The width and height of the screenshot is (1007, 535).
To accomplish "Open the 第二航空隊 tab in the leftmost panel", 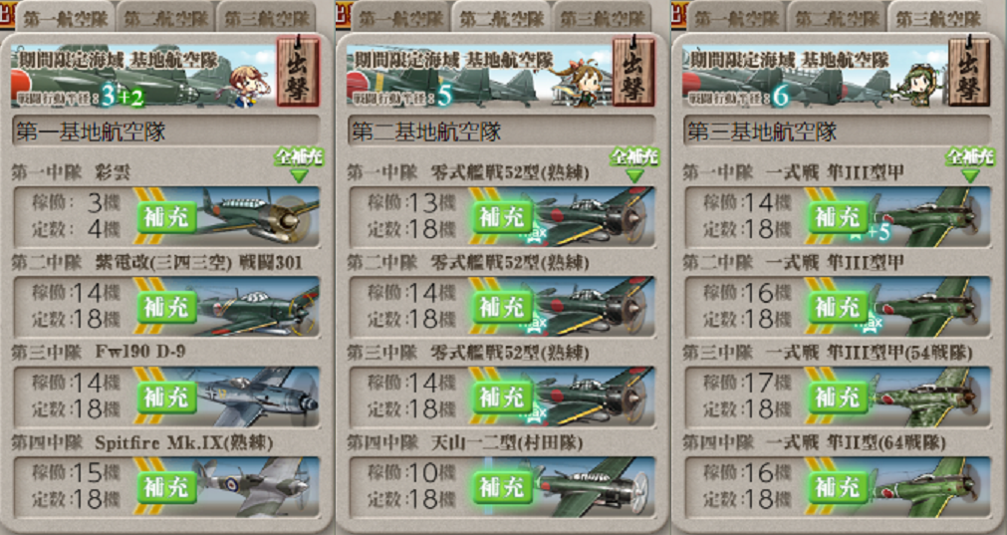I will (165, 17).
